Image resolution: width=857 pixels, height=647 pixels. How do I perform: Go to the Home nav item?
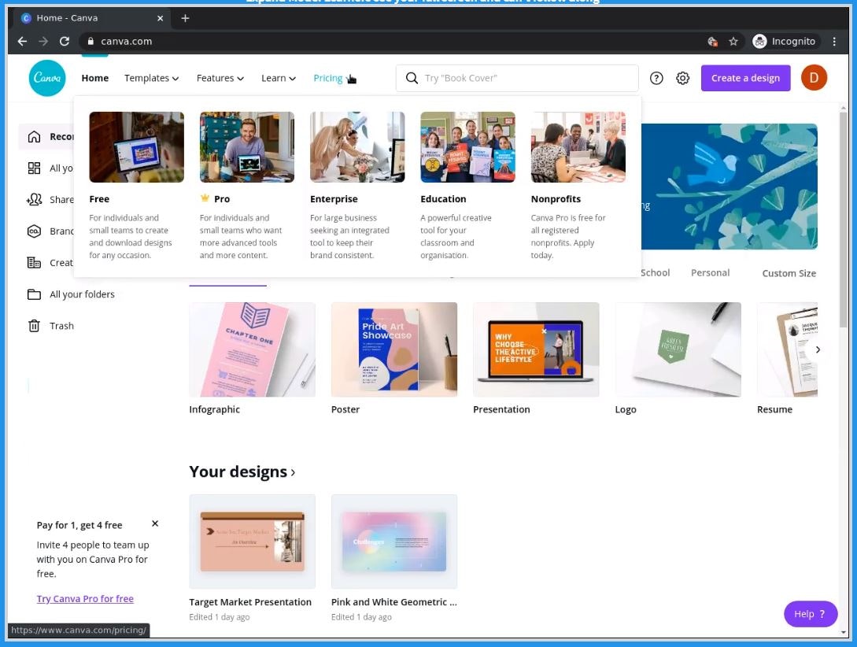point(95,78)
